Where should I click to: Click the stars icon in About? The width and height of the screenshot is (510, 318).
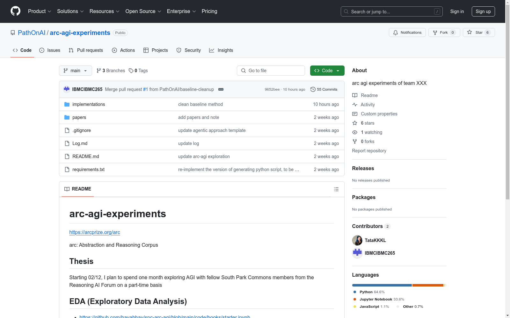click(x=355, y=123)
